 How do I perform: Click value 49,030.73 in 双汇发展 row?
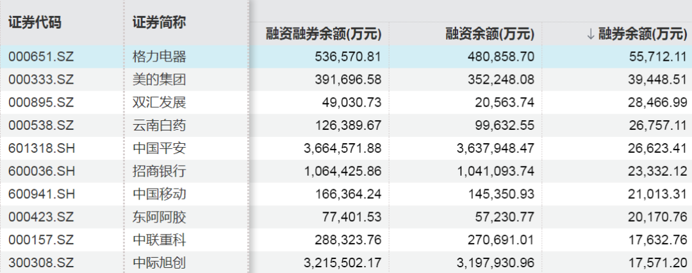point(352,102)
